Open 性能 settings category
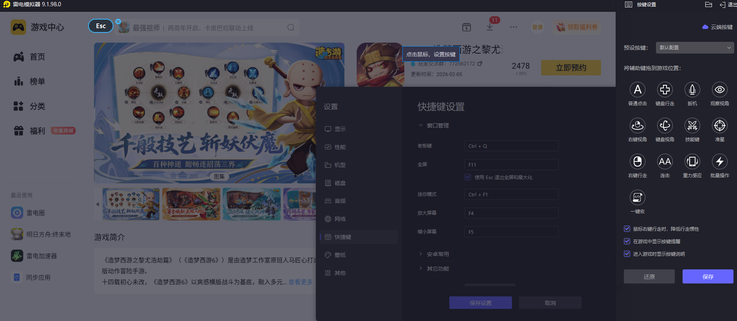737x321 pixels. (x=359, y=147)
